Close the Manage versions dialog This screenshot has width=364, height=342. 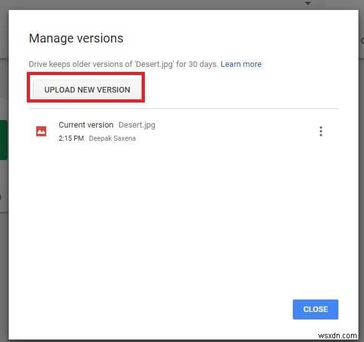pyautogui.click(x=315, y=309)
